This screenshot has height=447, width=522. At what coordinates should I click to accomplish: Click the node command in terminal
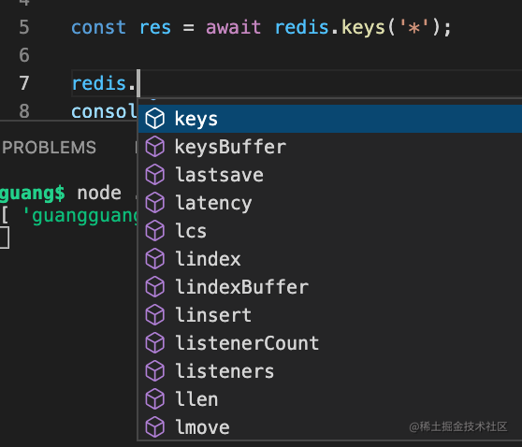click(x=99, y=193)
